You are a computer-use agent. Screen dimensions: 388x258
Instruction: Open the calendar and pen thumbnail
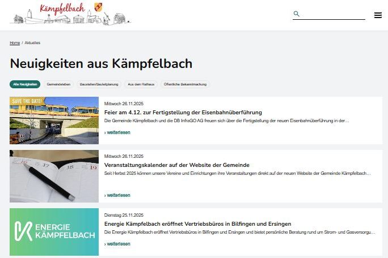tap(54, 177)
